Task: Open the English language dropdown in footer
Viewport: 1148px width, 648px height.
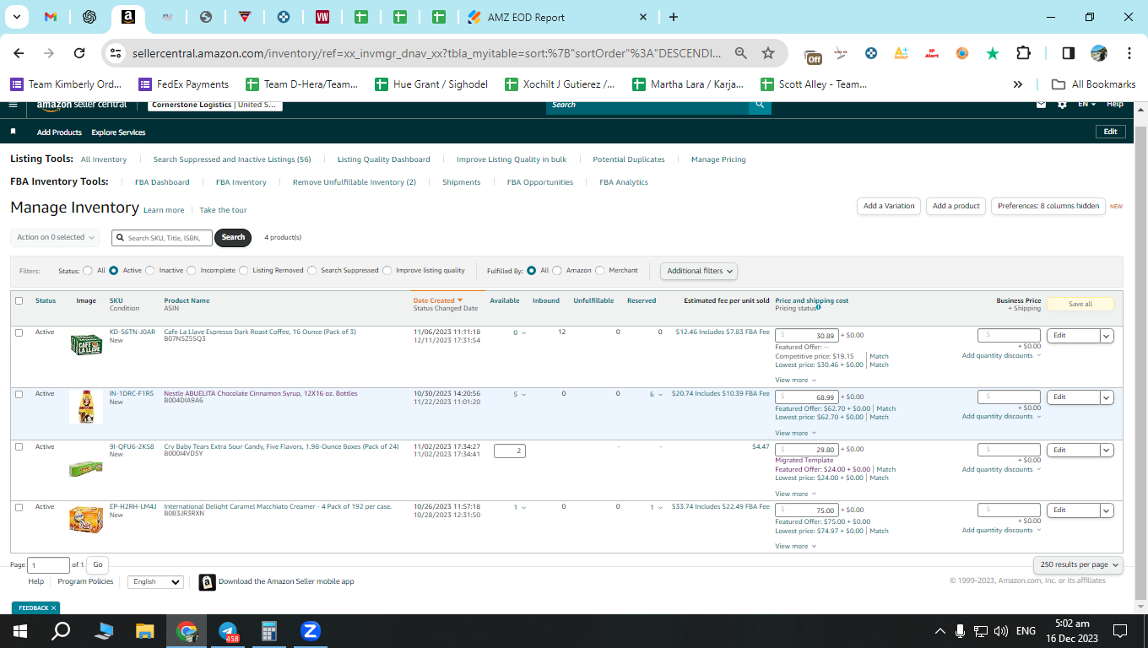Action: click(155, 582)
